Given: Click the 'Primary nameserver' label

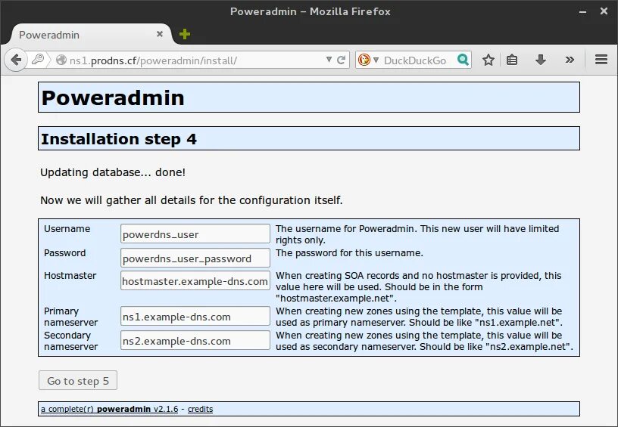Looking at the screenshot, I should coord(71,317).
